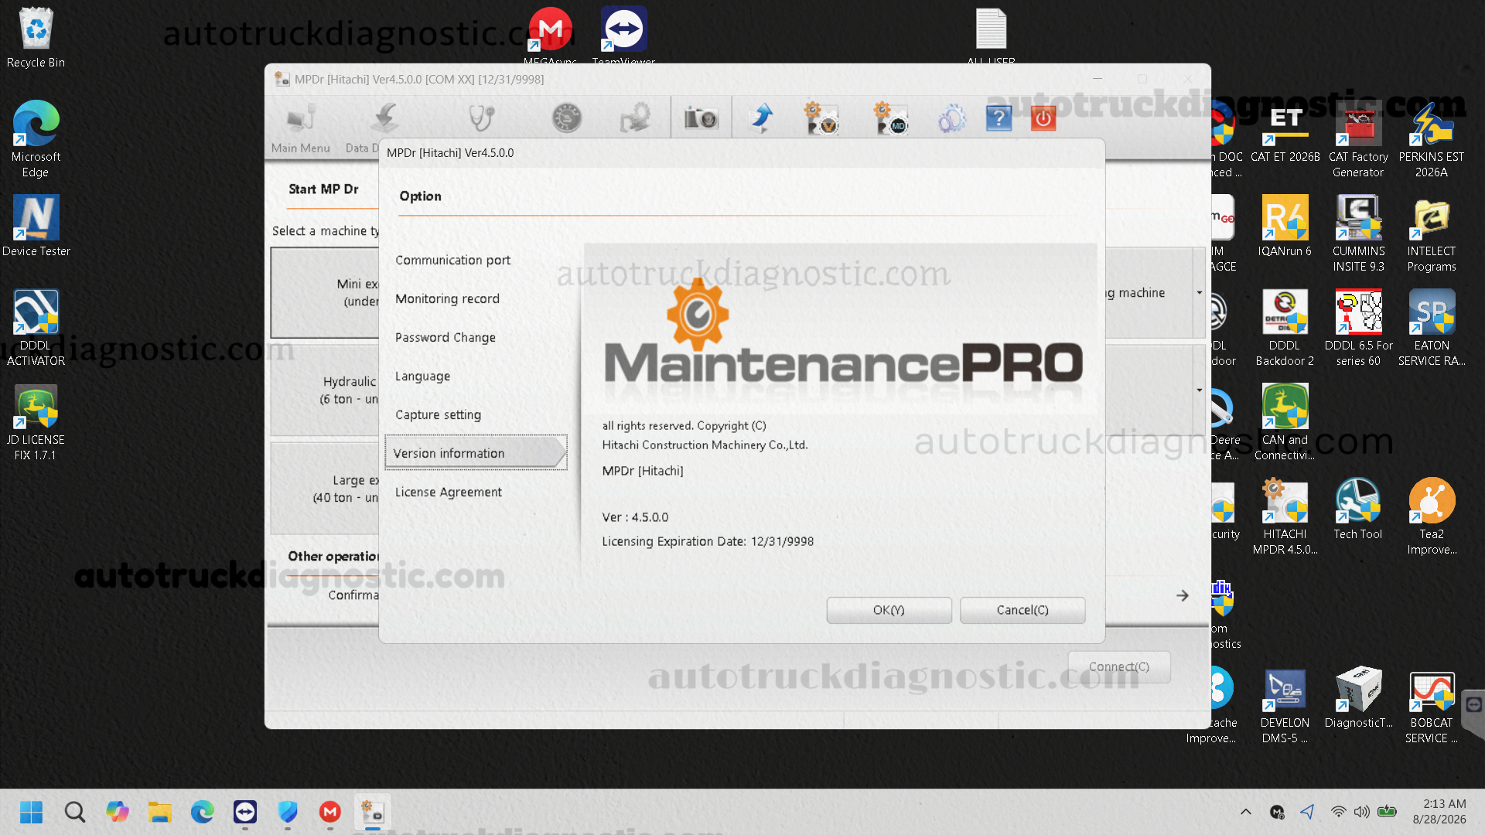Image resolution: width=1485 pixels, height=835 pixels.
Task: Select the DDDL Backdoor 2 icon
Action: [1285, 328]
